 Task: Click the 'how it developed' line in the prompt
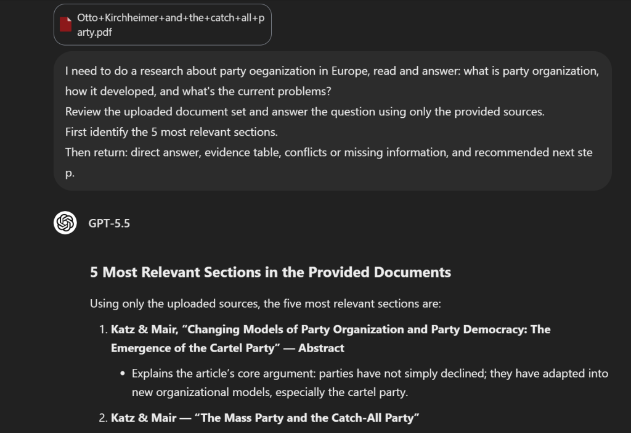coord(198,91)
